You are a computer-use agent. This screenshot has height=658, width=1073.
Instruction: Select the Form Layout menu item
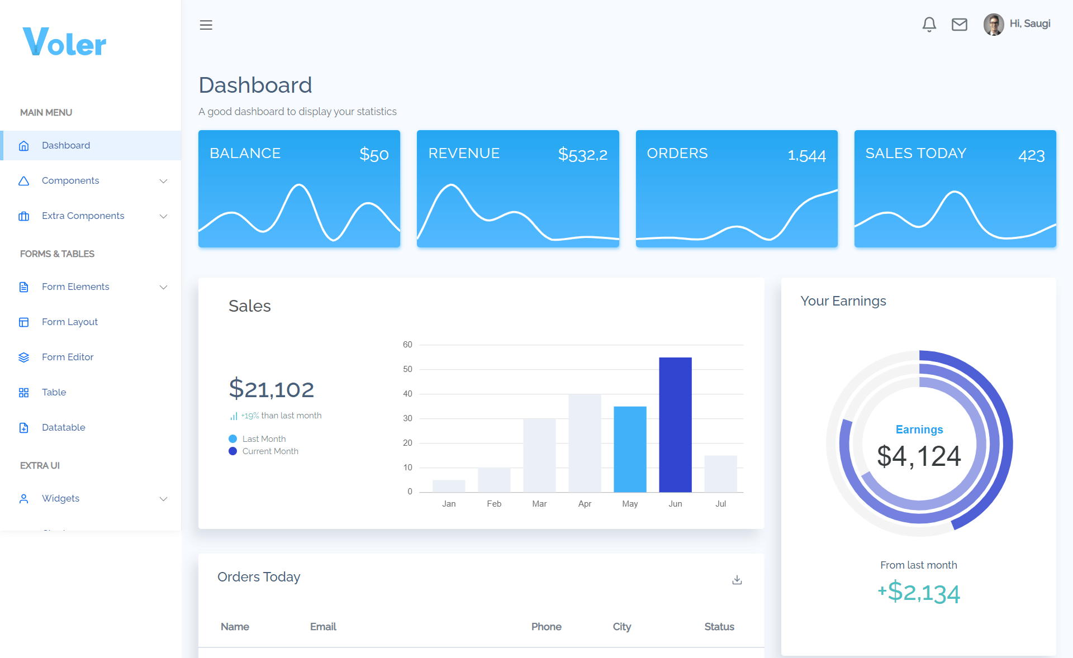69,322
